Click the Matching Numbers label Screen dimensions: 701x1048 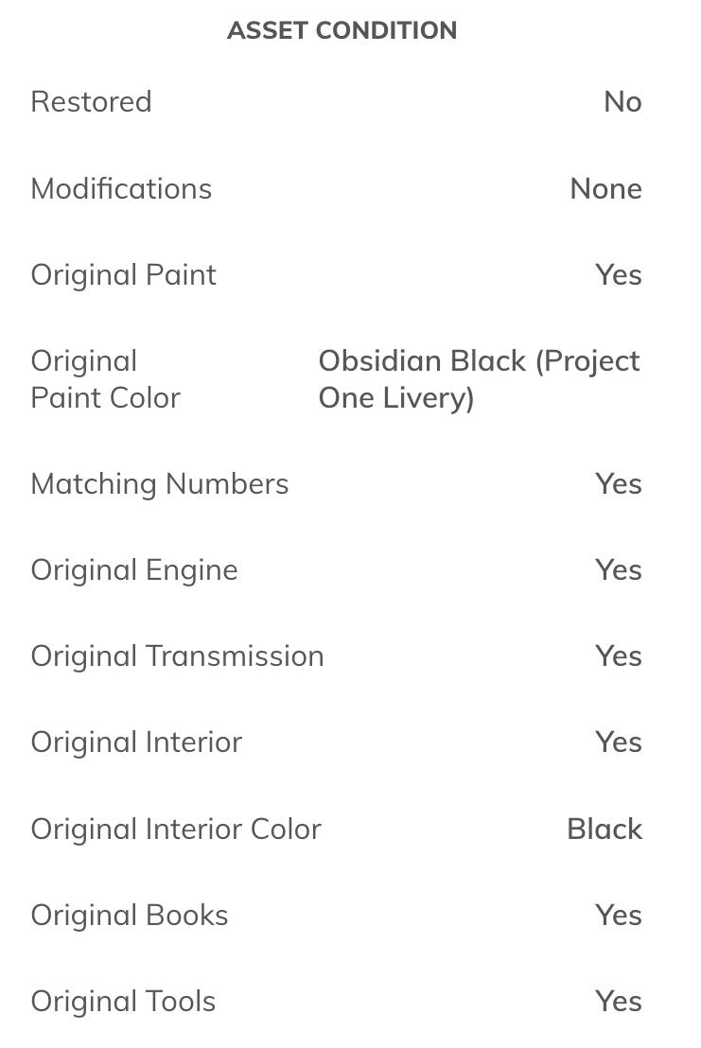coord(160,484)
